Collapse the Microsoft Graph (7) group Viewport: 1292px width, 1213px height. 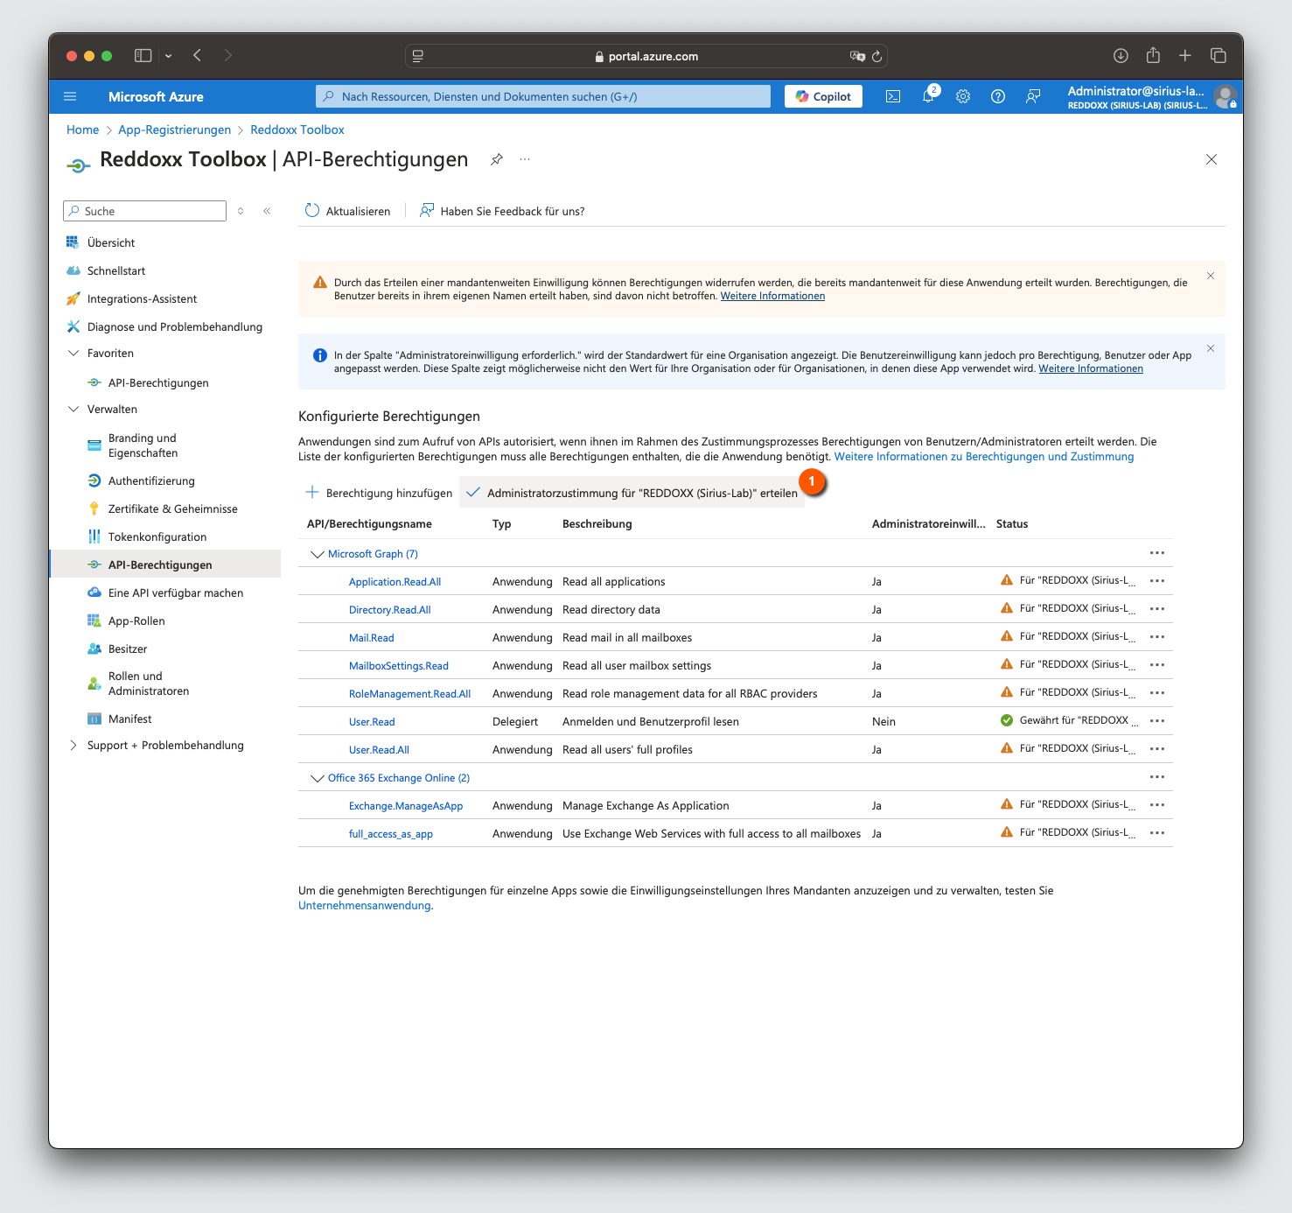(x=317, y=554)
